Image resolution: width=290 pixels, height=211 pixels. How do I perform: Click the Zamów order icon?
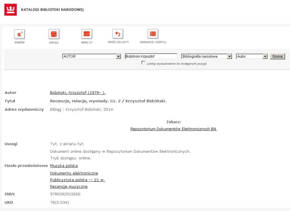point(20,34)
